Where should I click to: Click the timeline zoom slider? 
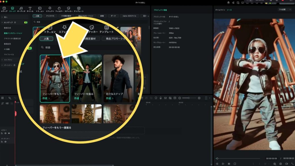[189, 98]
